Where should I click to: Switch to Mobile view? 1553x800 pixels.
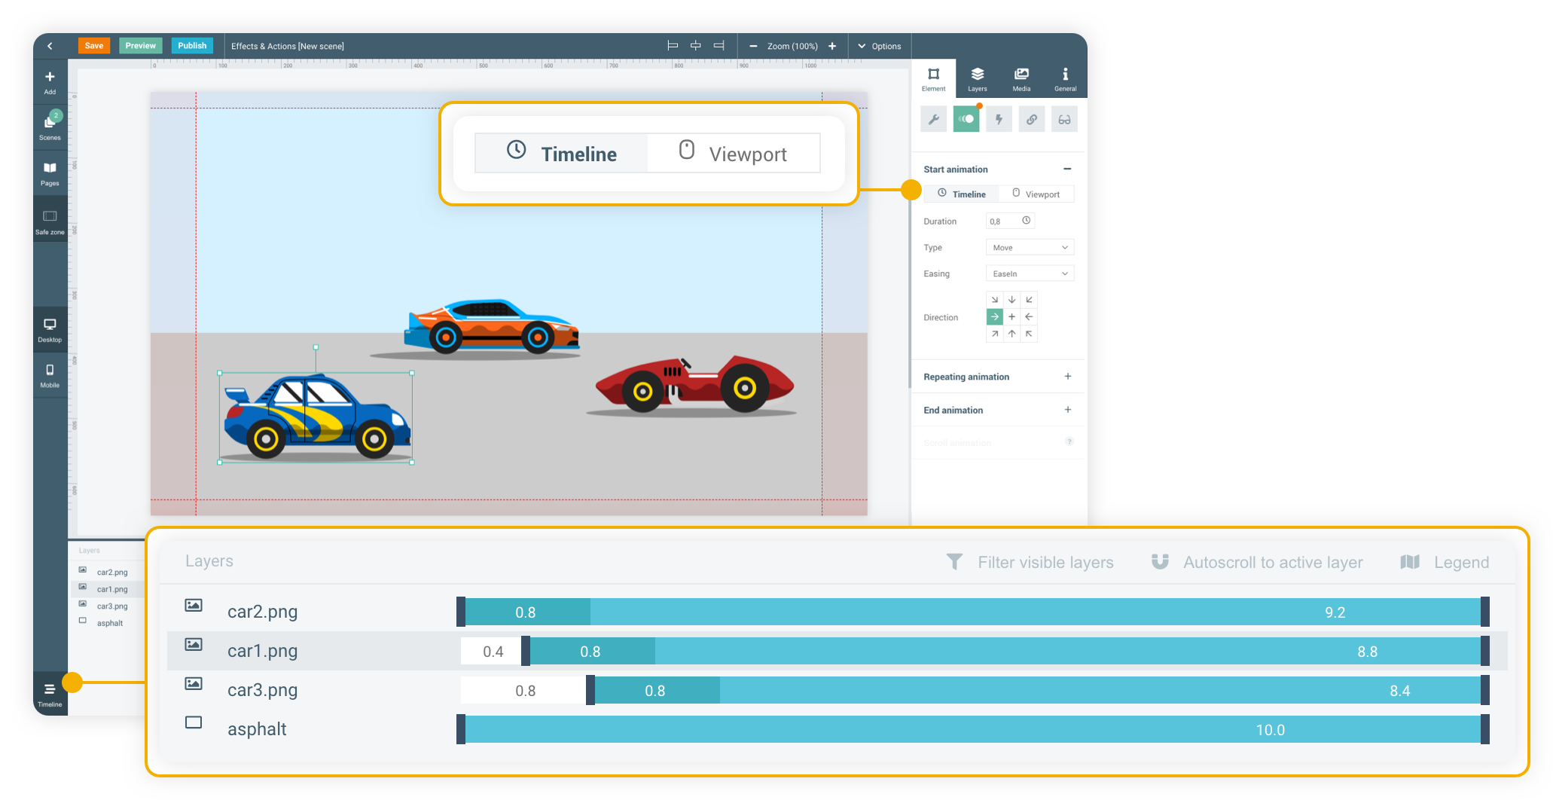(50, 374)
